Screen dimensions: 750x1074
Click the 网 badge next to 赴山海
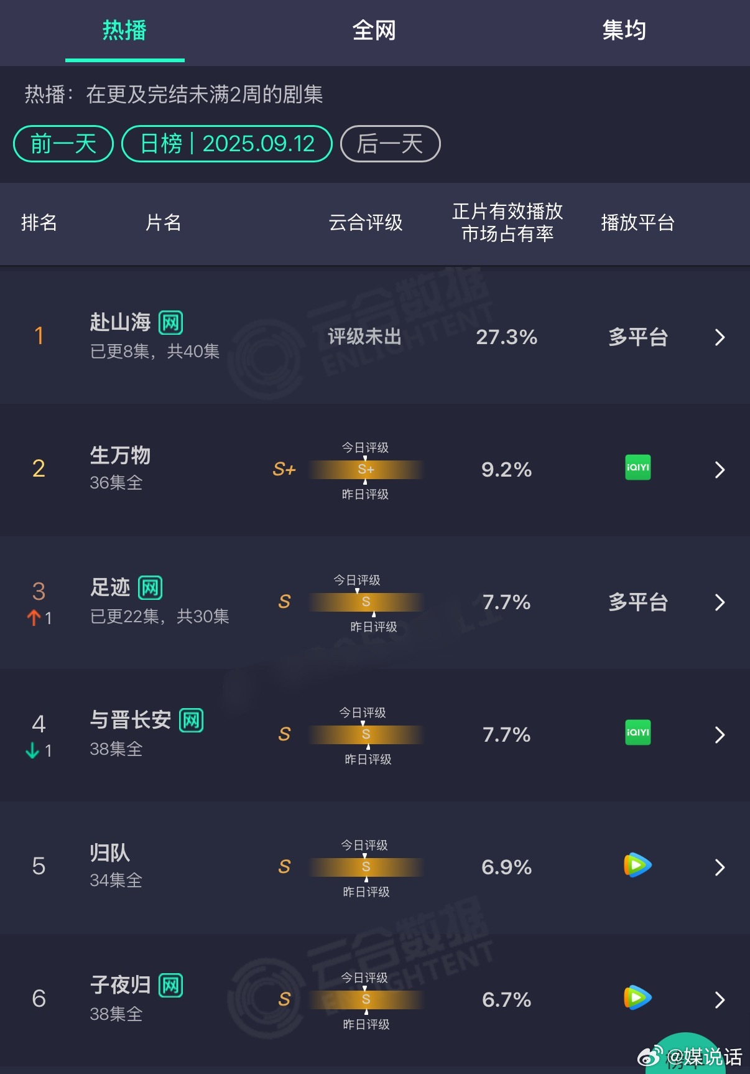[171, 322]
